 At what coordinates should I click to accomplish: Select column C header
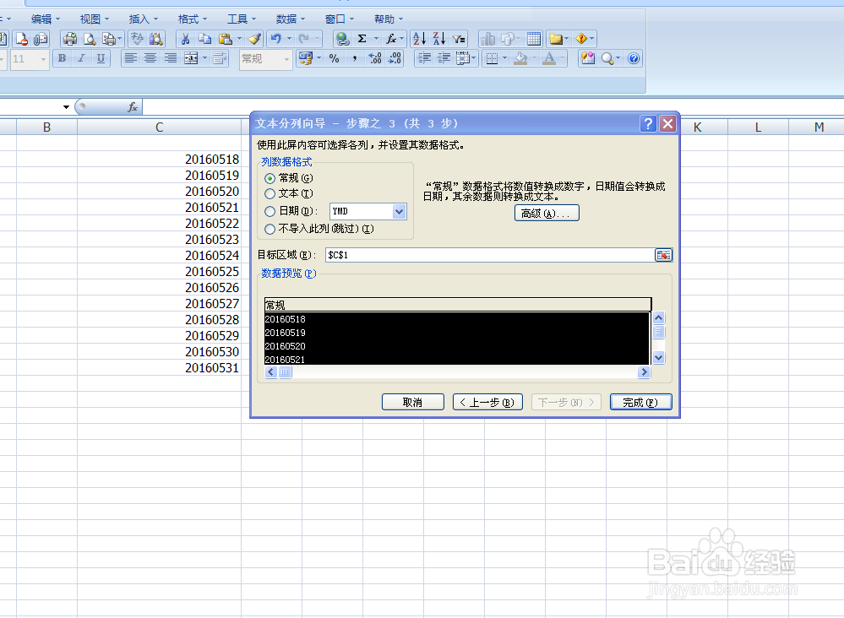pyautogui.click(x=160, y=127)
